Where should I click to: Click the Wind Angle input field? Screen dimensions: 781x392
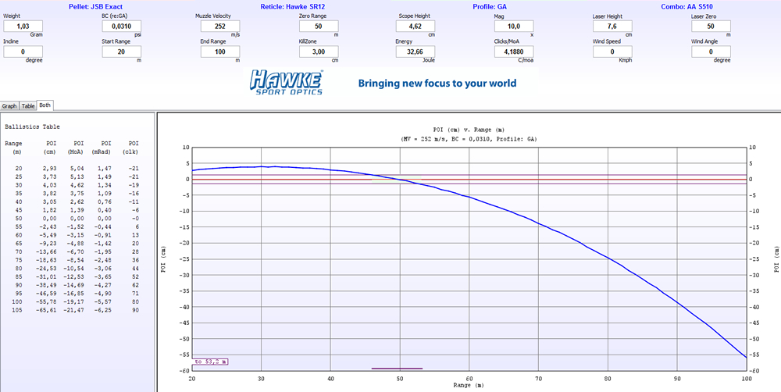coord(711,52)
